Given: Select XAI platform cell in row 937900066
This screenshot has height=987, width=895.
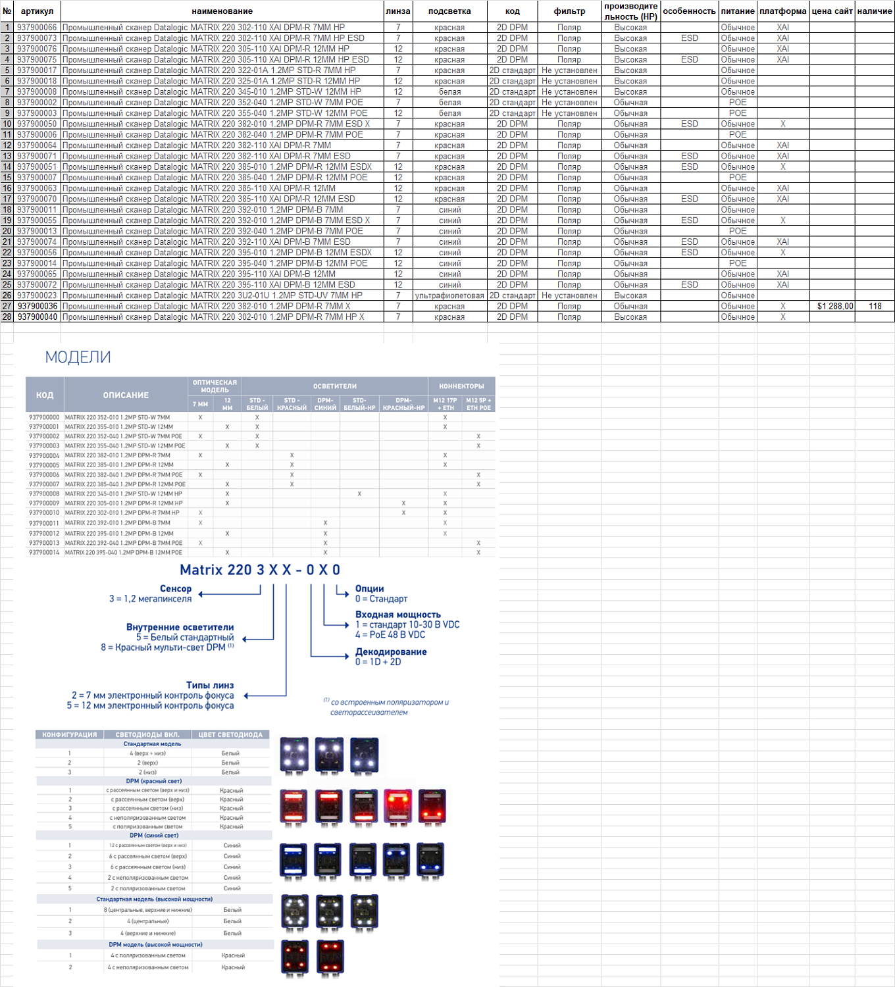Looking at the screenshot, I should (x=783, y=28).
